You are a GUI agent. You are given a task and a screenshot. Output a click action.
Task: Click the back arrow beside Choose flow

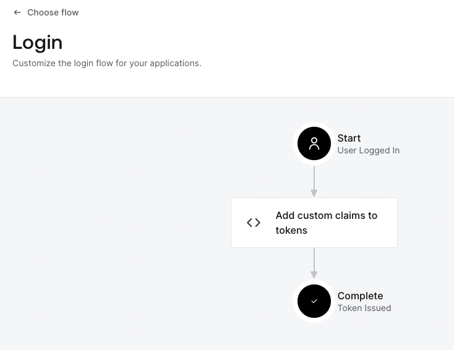pyautogui.click(x=17, y=12)
